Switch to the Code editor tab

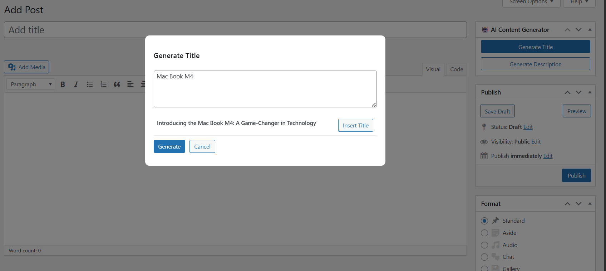pos(457,69)
